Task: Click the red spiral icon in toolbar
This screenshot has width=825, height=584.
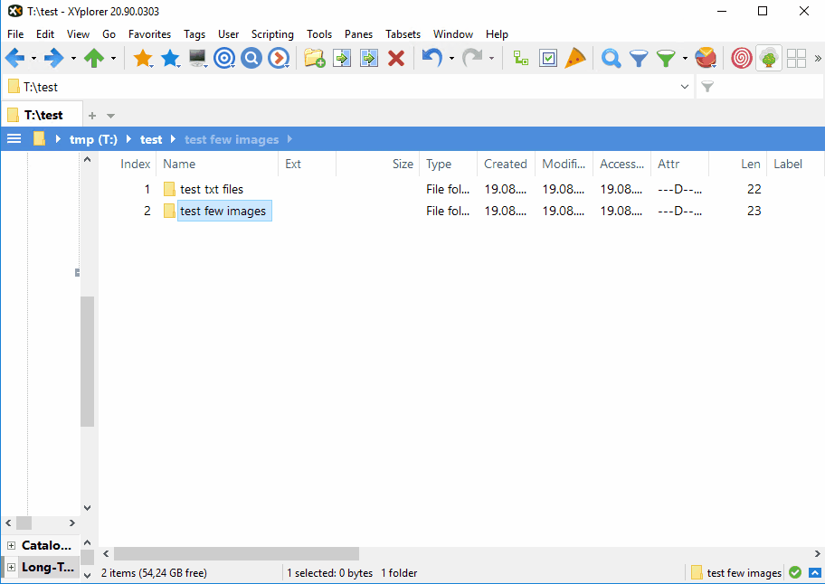Action: click(741, 59)
